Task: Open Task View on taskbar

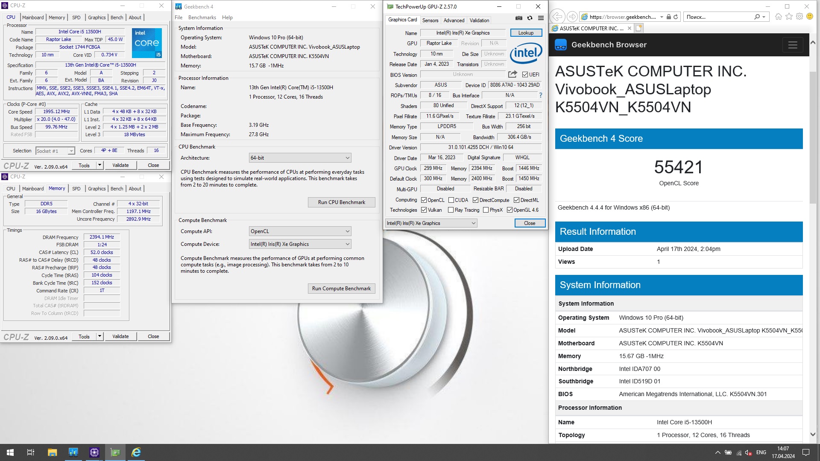Action: tap(31, 452)
